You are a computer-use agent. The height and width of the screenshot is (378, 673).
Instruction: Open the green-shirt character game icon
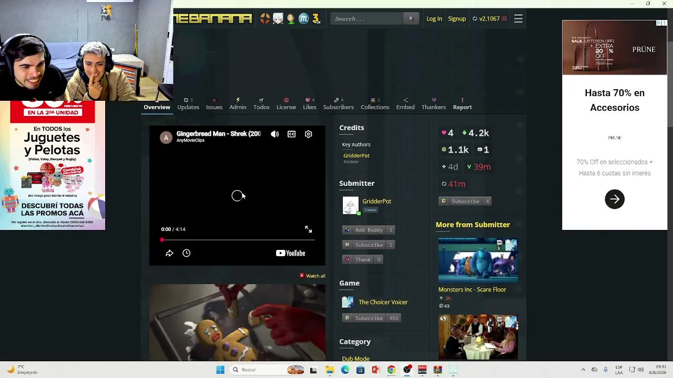pyautogui.click(x=291, y=18)
